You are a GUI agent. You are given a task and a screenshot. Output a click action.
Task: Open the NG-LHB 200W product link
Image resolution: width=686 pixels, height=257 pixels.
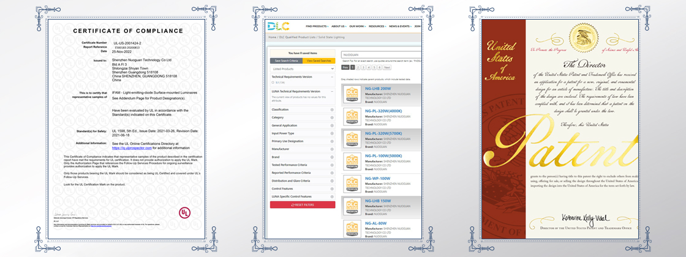tap(378, 88)
